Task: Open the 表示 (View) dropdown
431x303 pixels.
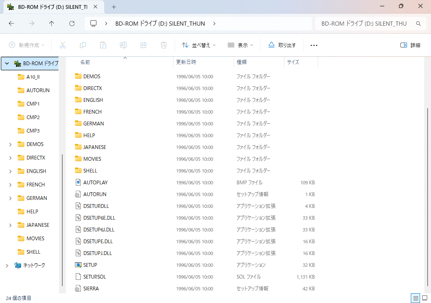Action: 240,45
